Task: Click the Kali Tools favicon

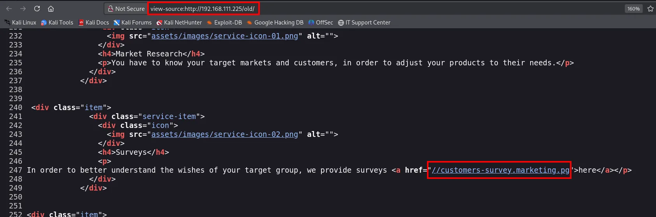Action: pos(44,23)
